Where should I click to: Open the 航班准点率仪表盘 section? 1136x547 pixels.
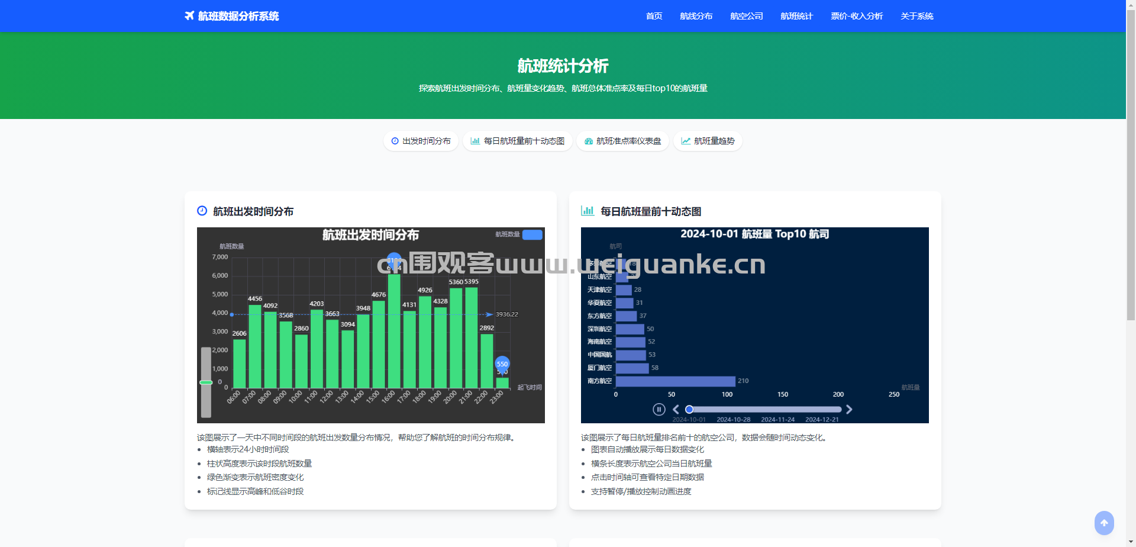click(622, 141)
